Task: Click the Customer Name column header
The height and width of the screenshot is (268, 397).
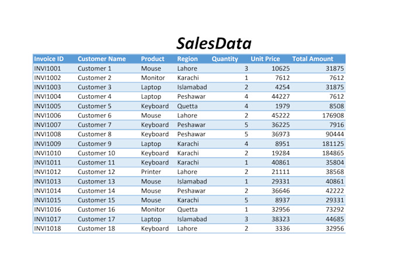Action: tap(102, 59)
